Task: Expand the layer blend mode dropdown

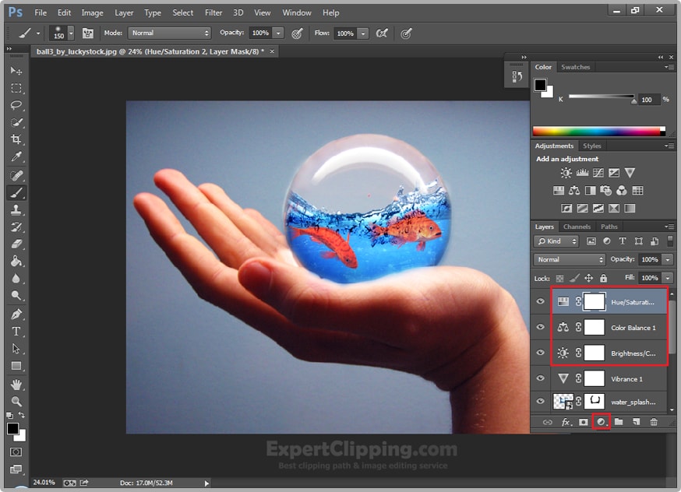Action: coord(570,259)
